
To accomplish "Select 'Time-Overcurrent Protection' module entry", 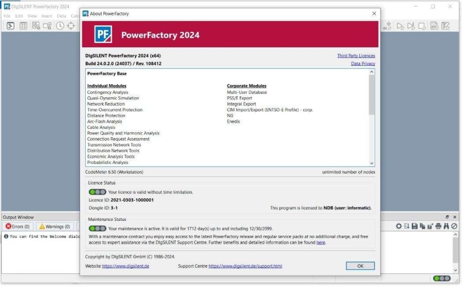I will click(x=115, y=110).
